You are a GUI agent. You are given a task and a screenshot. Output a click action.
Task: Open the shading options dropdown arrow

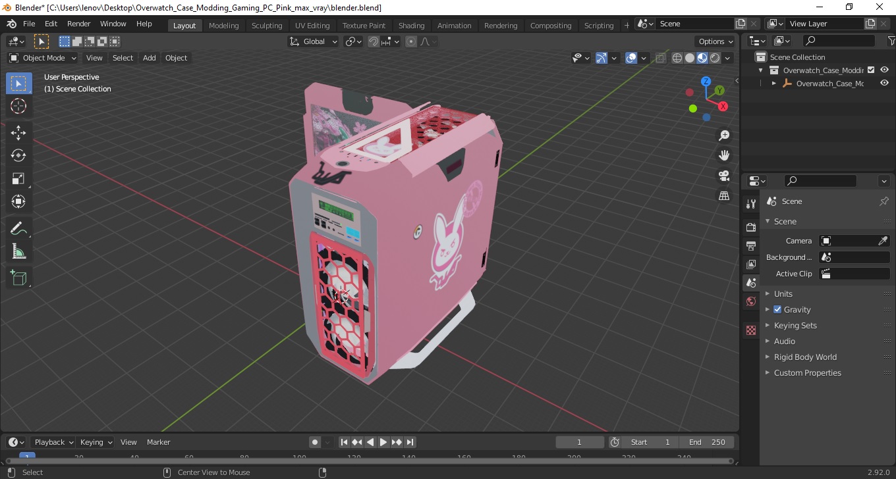(x=728, y=58)
